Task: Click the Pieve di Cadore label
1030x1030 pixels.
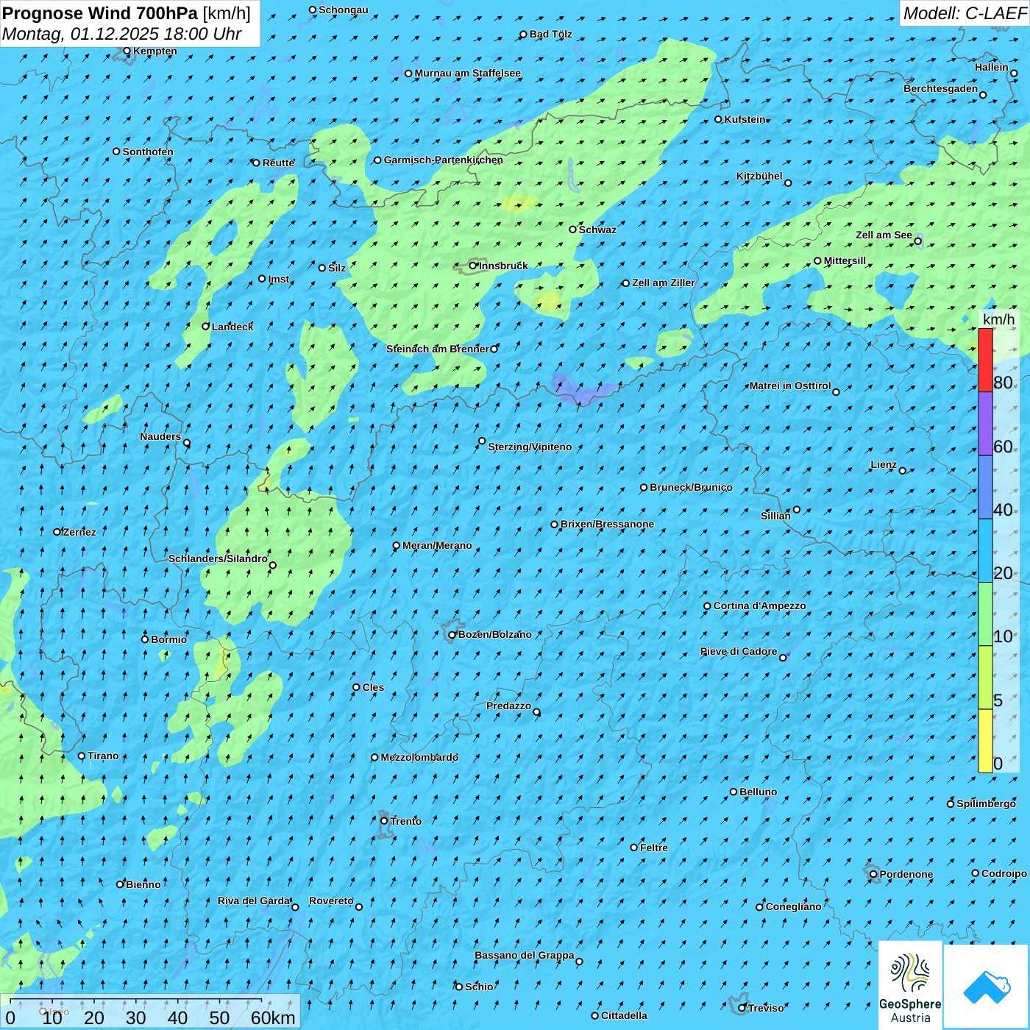Action: point(739,651)
